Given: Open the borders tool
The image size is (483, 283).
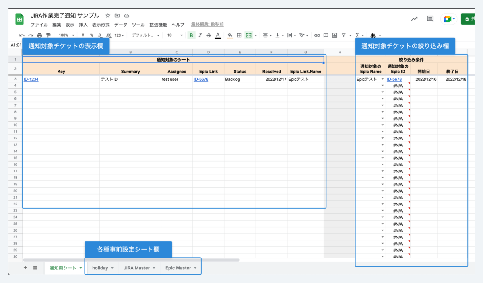Looking at the screenshot, I should (x=239, y=35).
